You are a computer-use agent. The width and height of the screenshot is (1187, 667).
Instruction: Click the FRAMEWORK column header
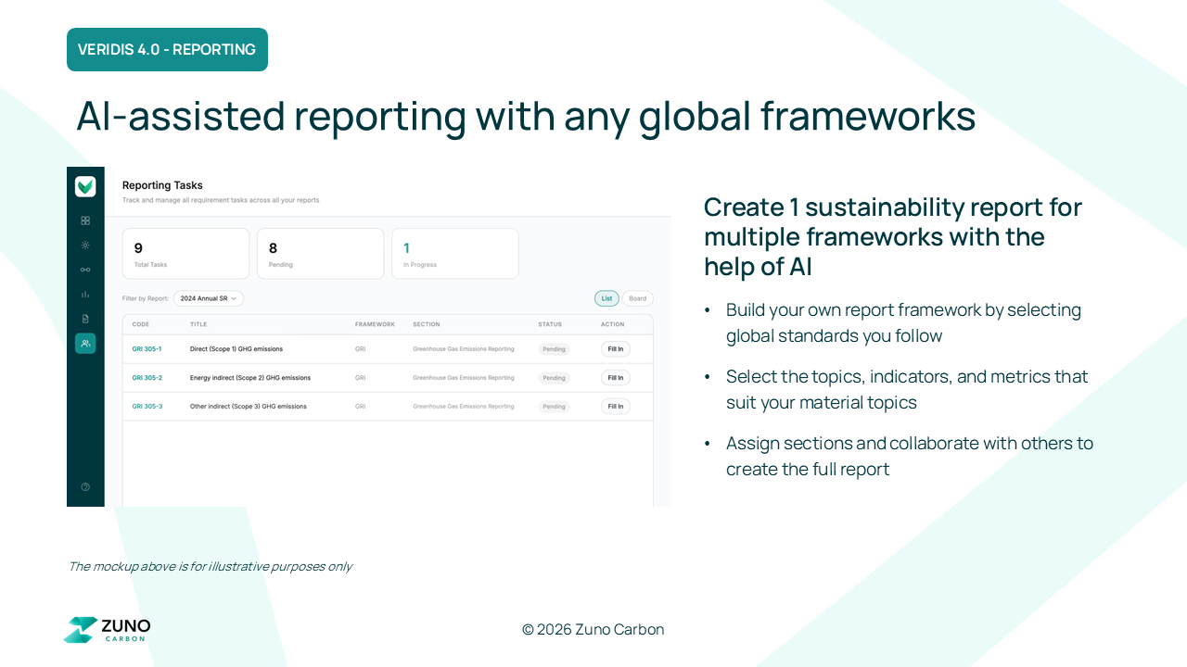click(375, 324)
